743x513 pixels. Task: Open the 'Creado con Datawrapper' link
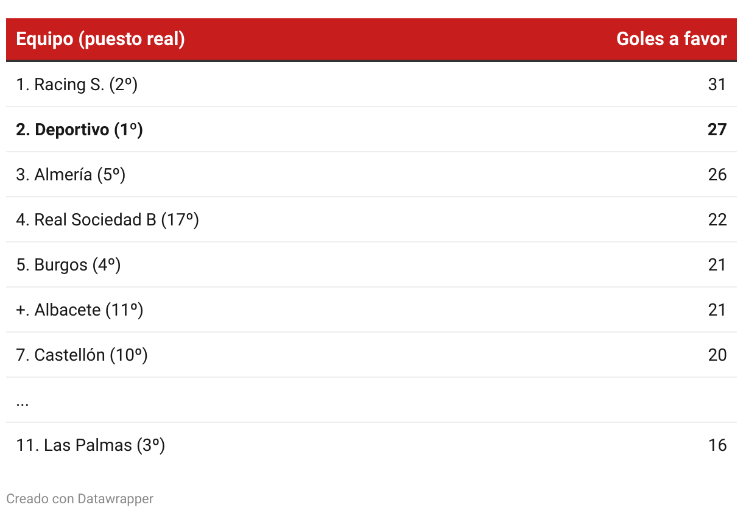click(x=80, y=499)
